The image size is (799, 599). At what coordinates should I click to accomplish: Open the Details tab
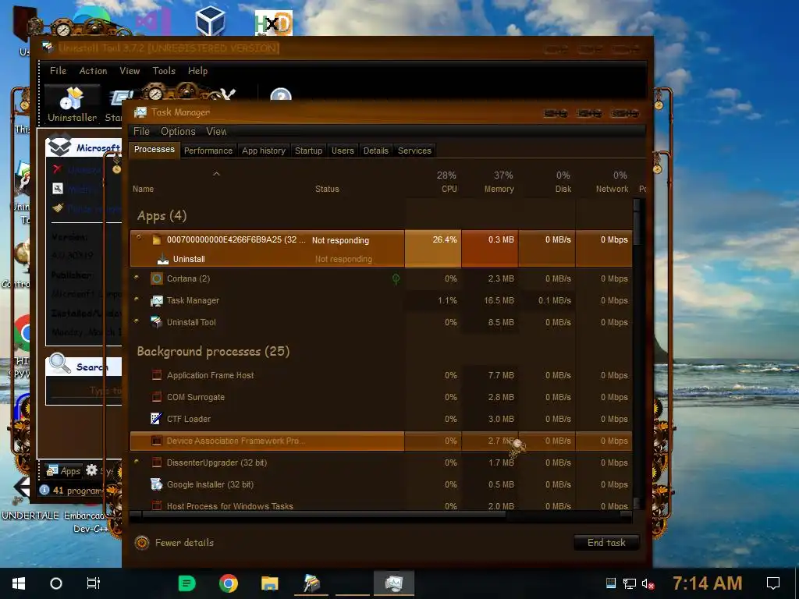click(375, 151)
